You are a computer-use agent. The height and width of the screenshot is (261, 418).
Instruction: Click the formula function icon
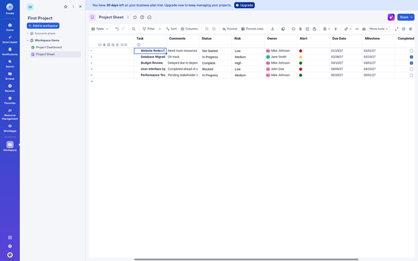272,29
